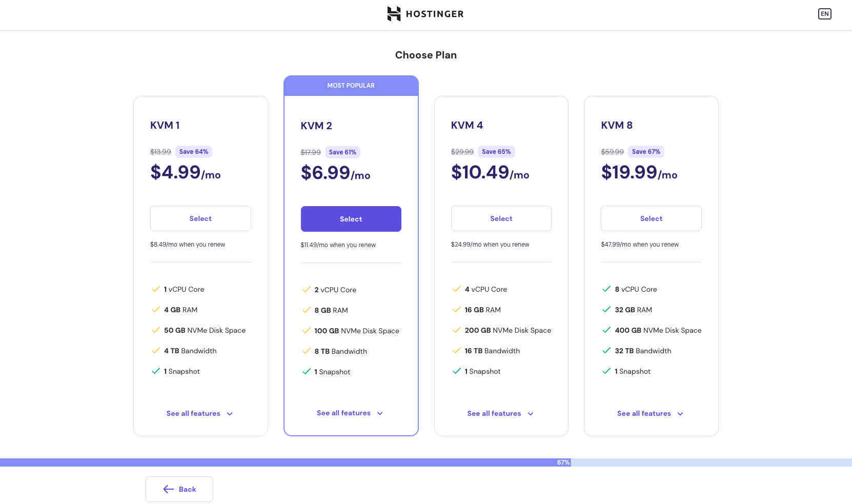Viewport: 852px width, 504px height.
Task: Choose the KVM 4 plan Select button
Action: pyautogui.click(x=501, y=218)
